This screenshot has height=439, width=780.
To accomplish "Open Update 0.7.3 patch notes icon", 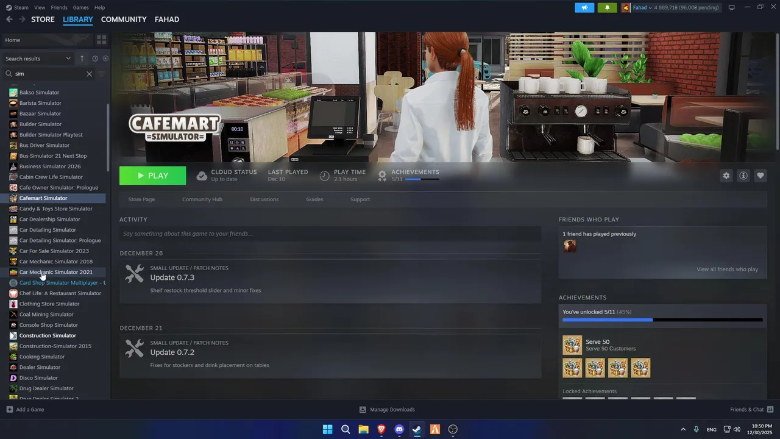I will click(134, 273).
